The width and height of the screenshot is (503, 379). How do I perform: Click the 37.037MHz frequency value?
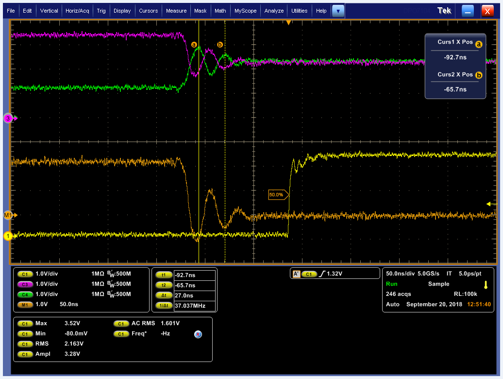coord(194,306)
